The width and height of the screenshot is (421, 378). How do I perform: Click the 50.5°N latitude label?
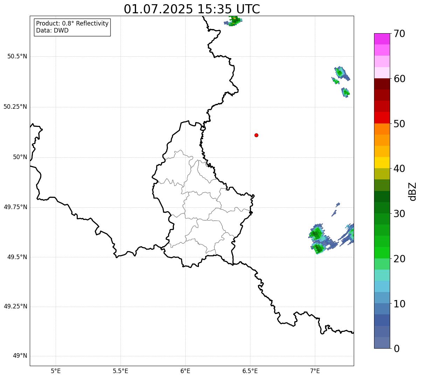pyautogui.click(x=17, y=56)
